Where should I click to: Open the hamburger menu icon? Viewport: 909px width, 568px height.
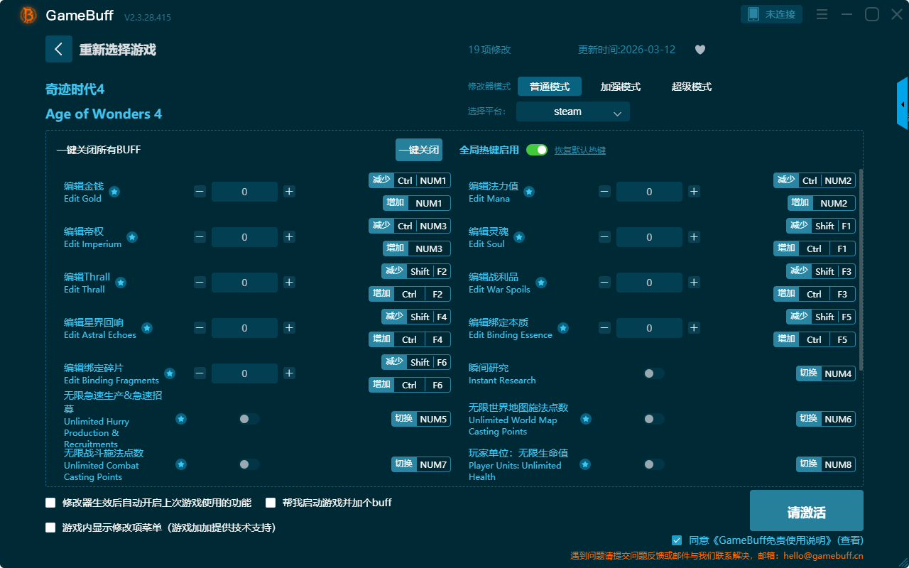click(822, 14)
